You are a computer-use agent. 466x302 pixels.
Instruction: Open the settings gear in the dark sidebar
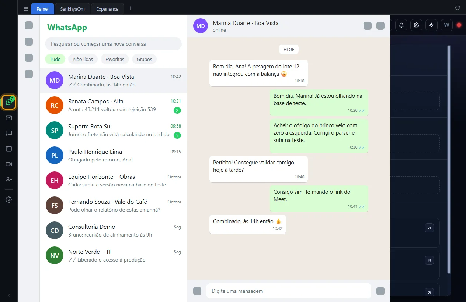click(9, 200)
